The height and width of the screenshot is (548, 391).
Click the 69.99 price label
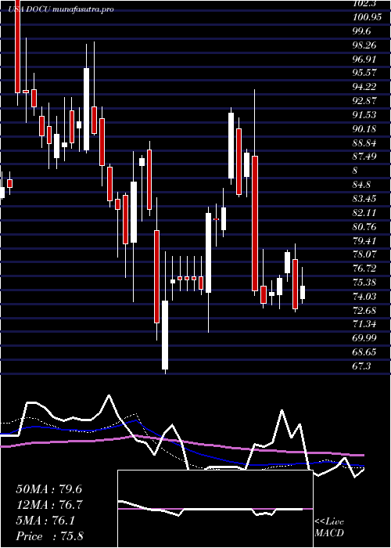tap(364, 338)
